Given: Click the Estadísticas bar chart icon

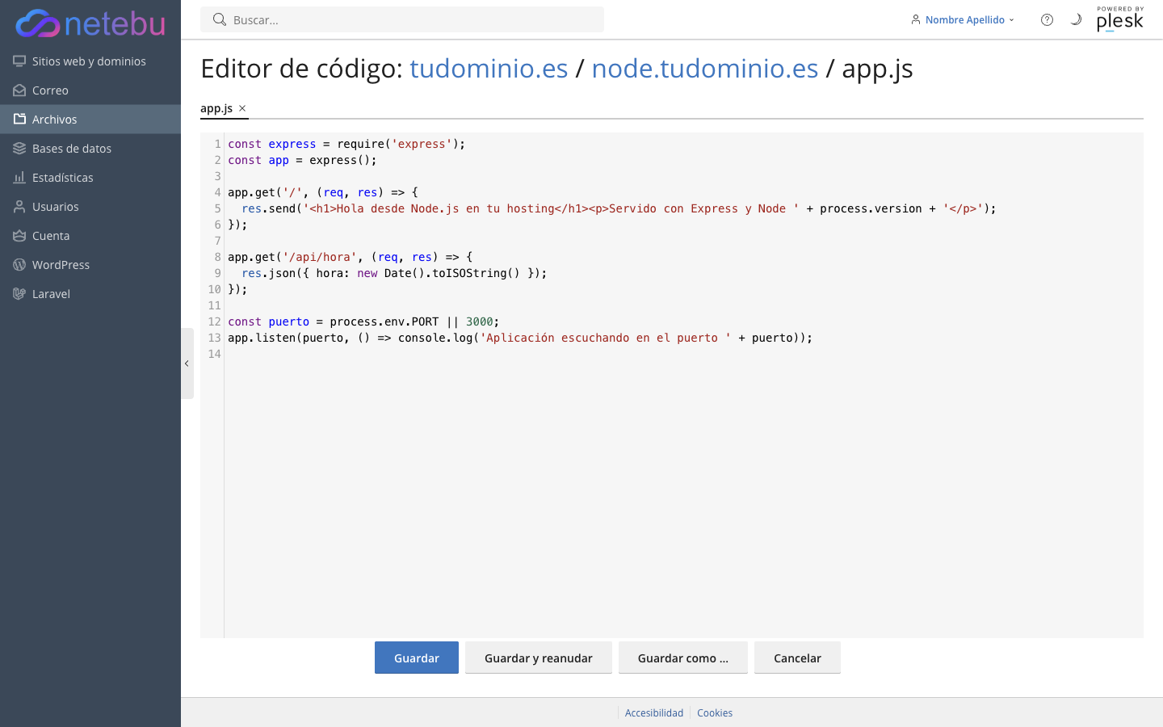Looking at the screenshot, I should (x=19, y=178).
